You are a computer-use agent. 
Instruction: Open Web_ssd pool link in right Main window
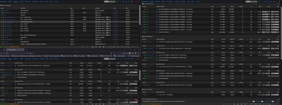coord(148,85)
